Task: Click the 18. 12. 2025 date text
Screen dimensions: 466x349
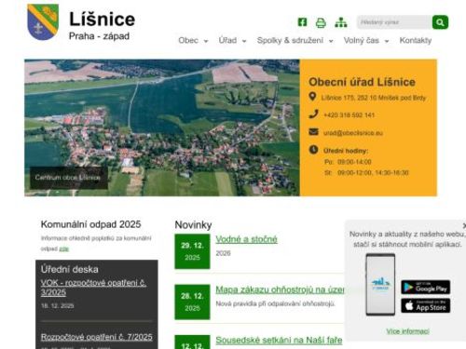Action: [58, 306]
